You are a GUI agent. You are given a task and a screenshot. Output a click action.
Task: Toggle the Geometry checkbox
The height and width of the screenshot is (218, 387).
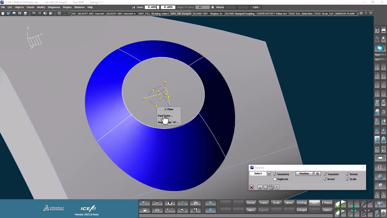275,174
